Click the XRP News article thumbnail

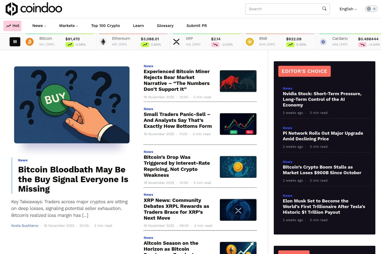pos(238,210)
